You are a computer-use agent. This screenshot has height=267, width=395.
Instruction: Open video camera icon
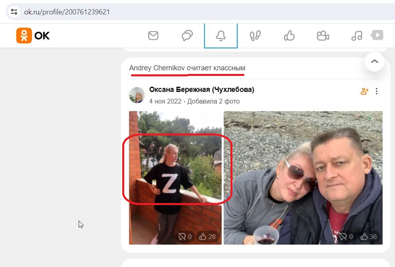coord(323,36)
